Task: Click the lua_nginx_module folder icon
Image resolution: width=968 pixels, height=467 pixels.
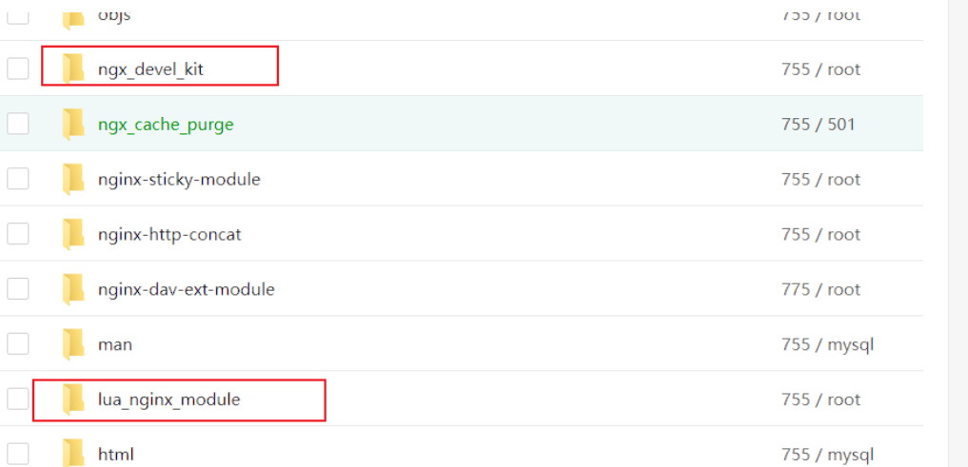Action: [x=73, y=399]
